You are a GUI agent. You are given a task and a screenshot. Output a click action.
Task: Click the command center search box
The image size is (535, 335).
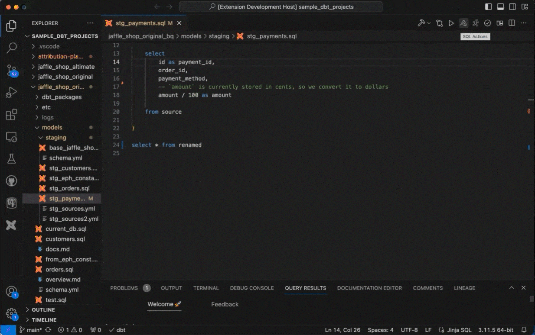coord(281,7)
